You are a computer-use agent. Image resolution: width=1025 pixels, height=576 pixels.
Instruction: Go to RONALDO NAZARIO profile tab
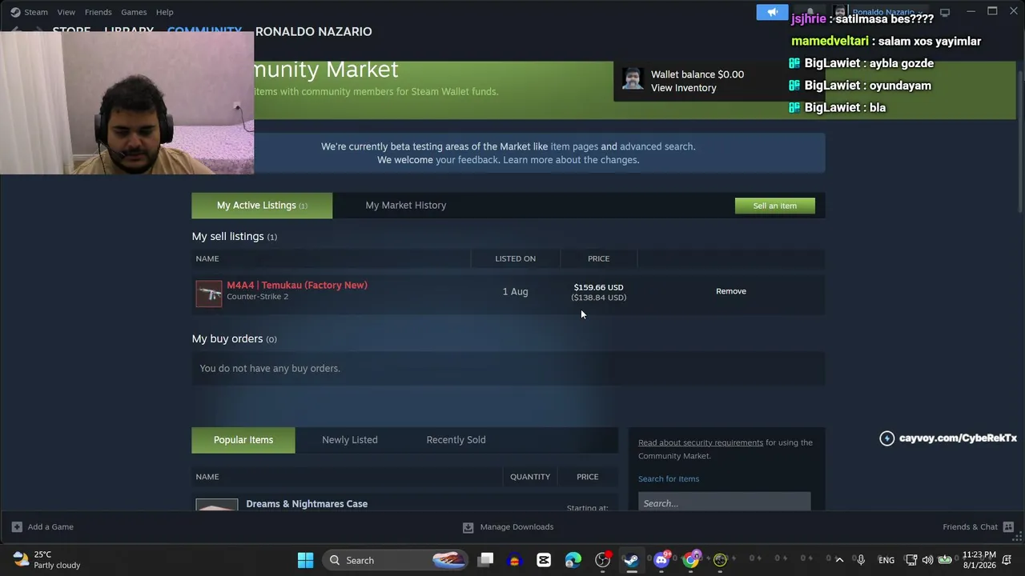point(314,32)
